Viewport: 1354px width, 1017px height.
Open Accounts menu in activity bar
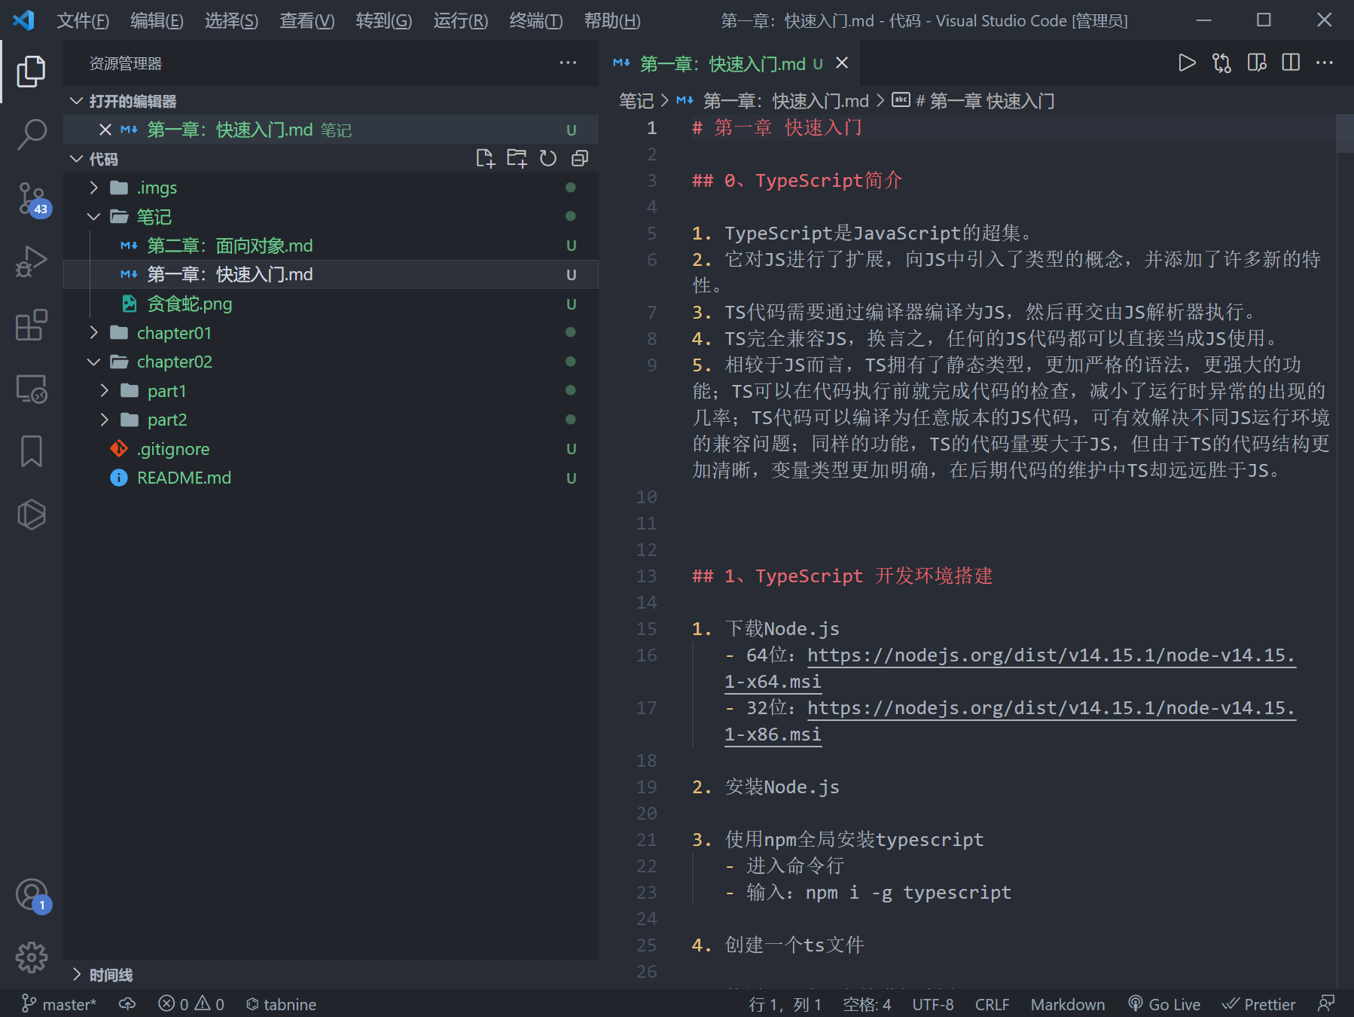32,896
